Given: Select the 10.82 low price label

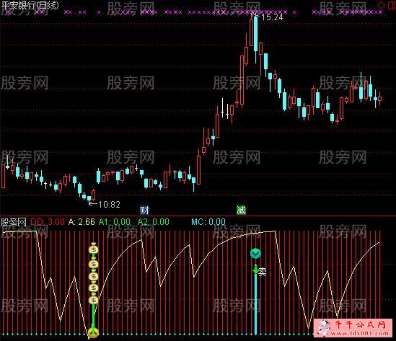Looking at the screenshot, I should (109, 205).
